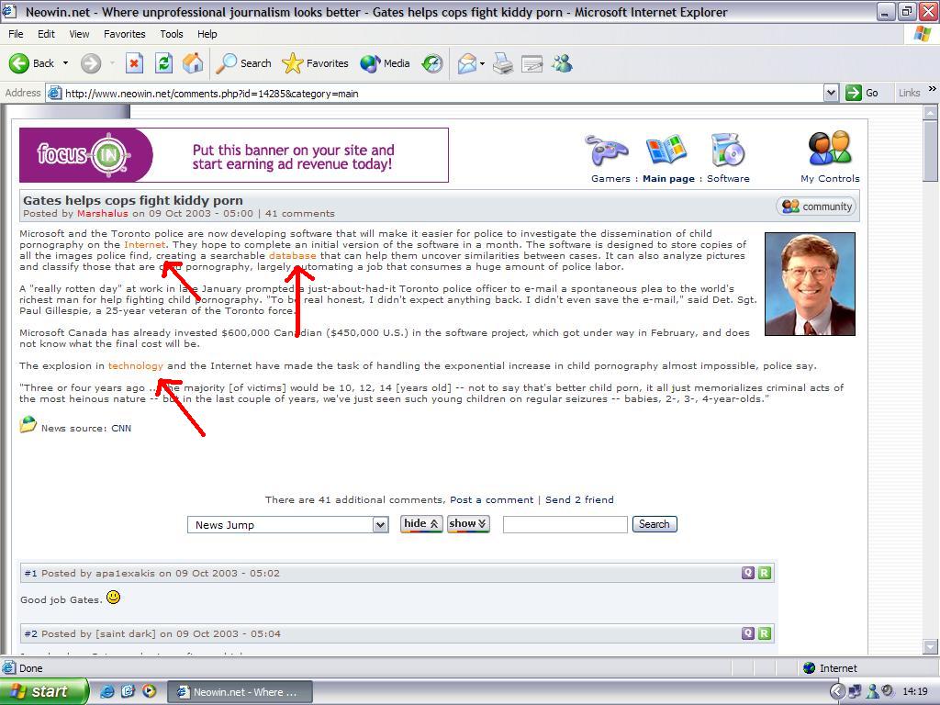The width and height of the screenshot is (940, 705).
Task: Click the focusIN ad banner
Action: (234, 154)
